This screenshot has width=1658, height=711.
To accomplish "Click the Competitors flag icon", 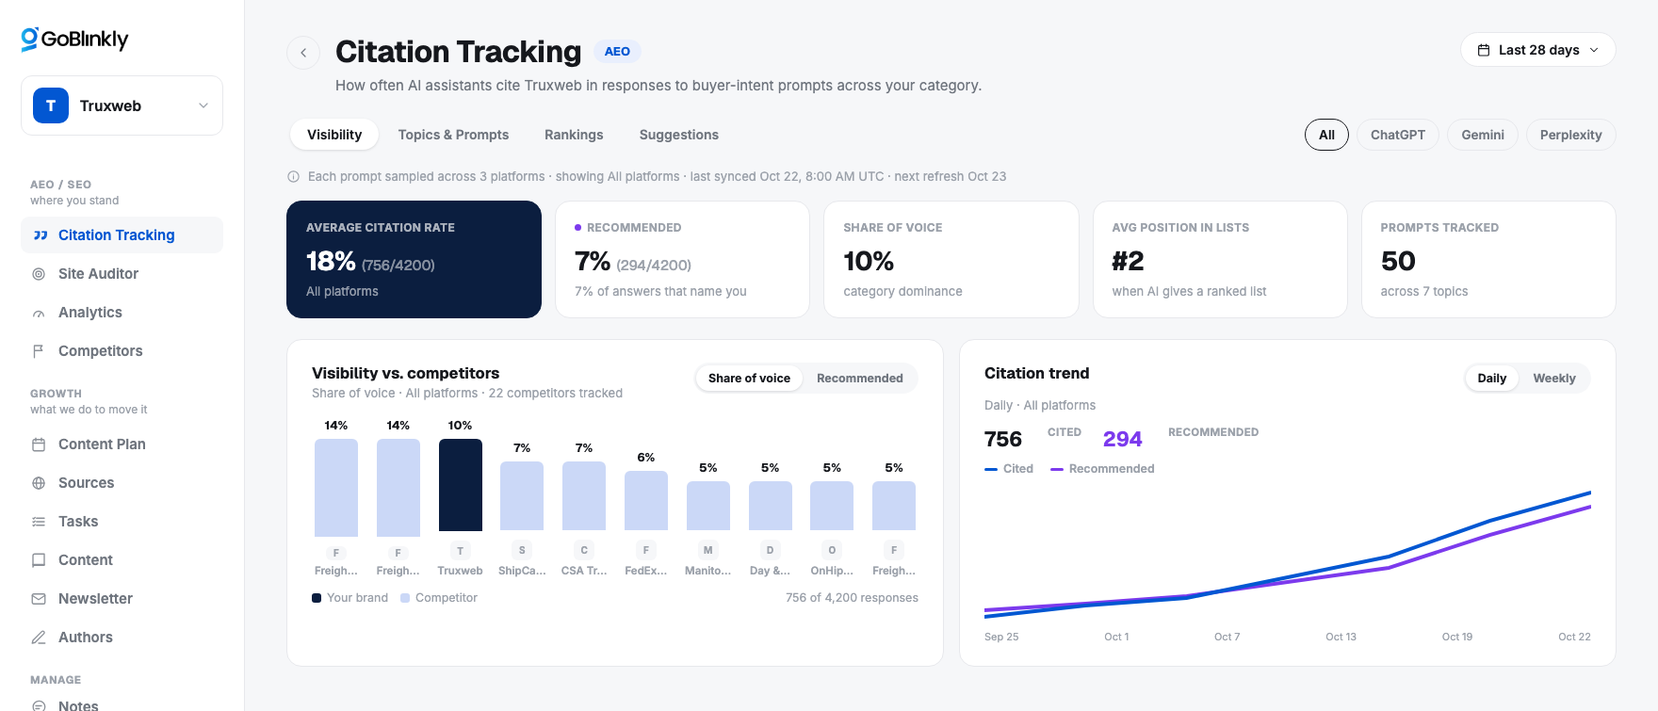I will [39, 351].
